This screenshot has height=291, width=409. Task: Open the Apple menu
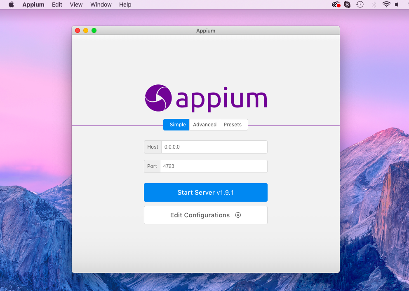pos(11,5)
